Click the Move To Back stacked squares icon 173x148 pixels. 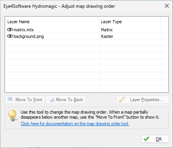(x=51, y=99)
